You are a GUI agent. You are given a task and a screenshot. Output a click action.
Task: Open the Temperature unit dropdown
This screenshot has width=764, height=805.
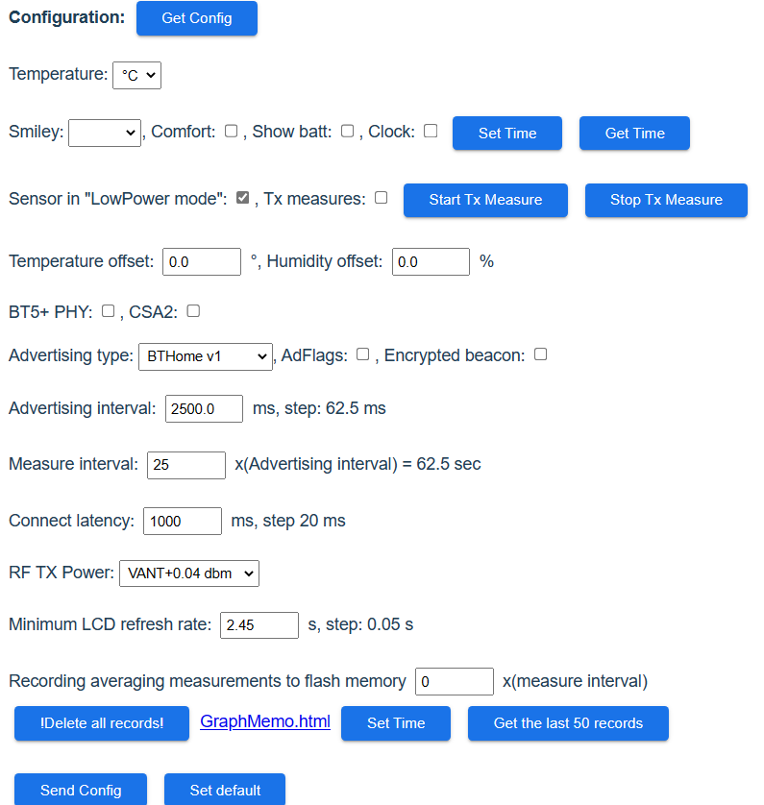click(136, 75)
